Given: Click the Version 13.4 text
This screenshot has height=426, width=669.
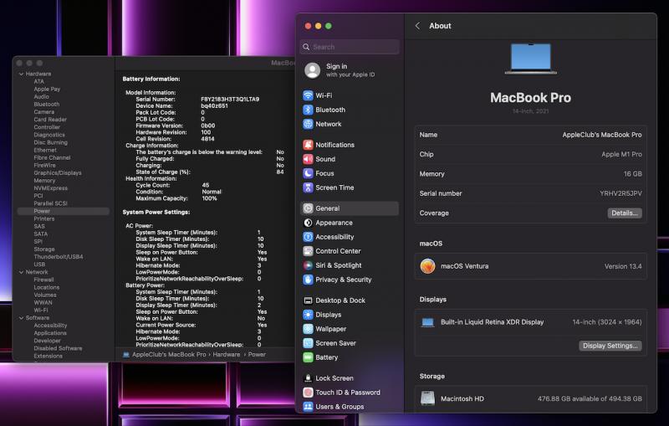Looking at the screenshot, I should pyautogui.click(x=623, y=266).
